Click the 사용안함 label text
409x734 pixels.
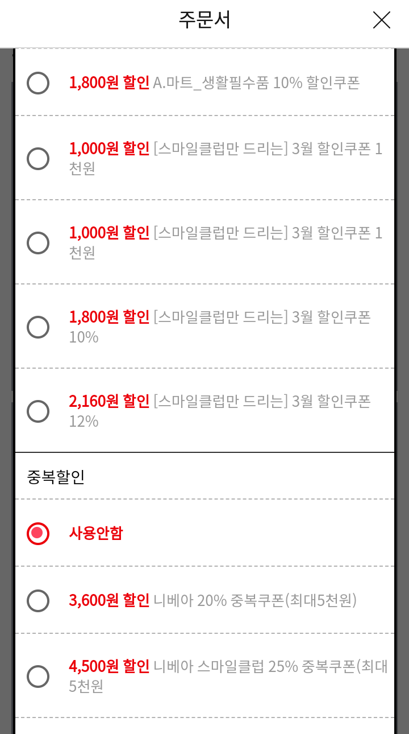coord(96,534)
